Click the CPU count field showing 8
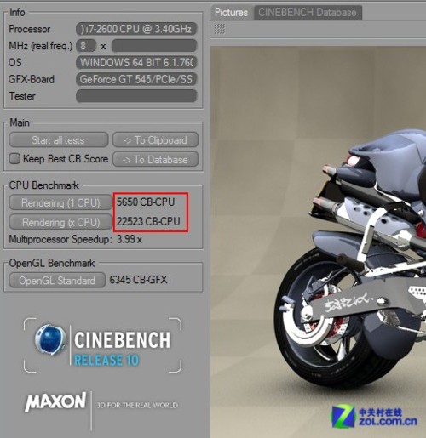 [x=86, y=45]
